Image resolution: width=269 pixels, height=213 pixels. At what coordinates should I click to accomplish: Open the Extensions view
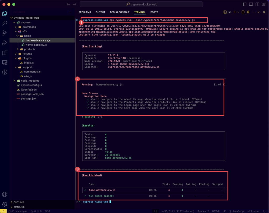[5, 52]
